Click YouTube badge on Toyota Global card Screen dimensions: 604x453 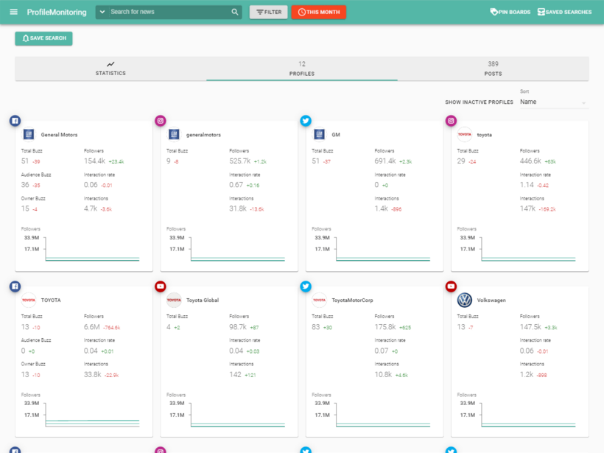[161, 287]
